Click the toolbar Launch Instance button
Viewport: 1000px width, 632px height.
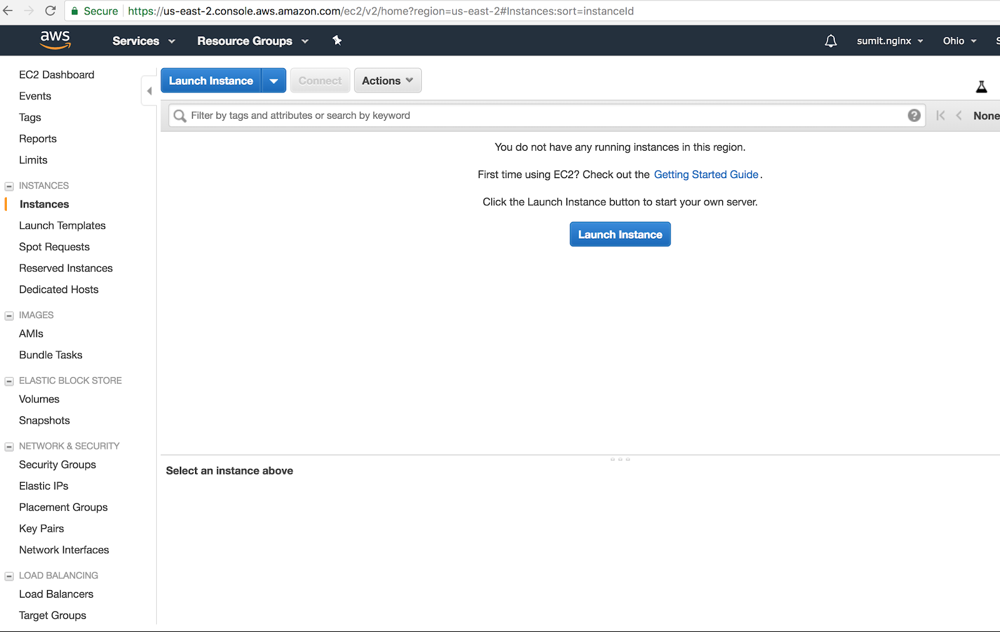(x=211, y=81)
